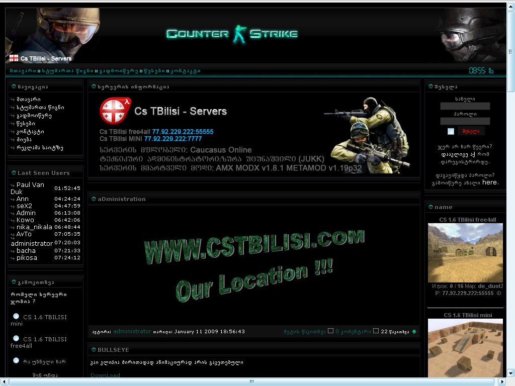Screen dimensions: 515x386
Task: Click the vertical scrollbar thumb
Action: pyautogui.click(x=511, y=51)
